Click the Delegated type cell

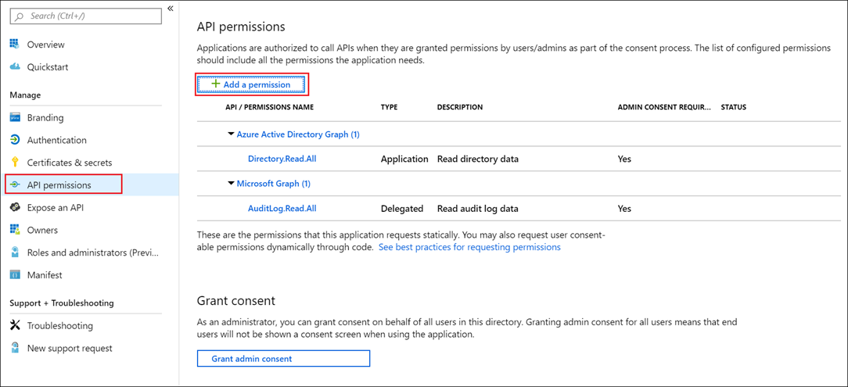click(x=402, y=208)
